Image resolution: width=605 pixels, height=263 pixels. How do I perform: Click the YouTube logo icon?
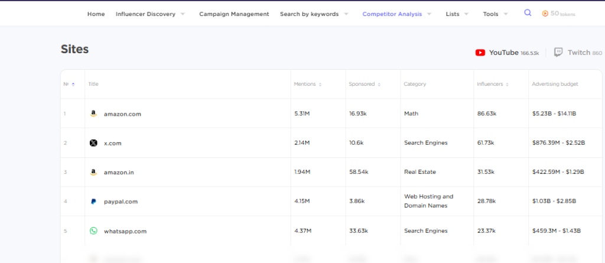[x=480, y=53]
